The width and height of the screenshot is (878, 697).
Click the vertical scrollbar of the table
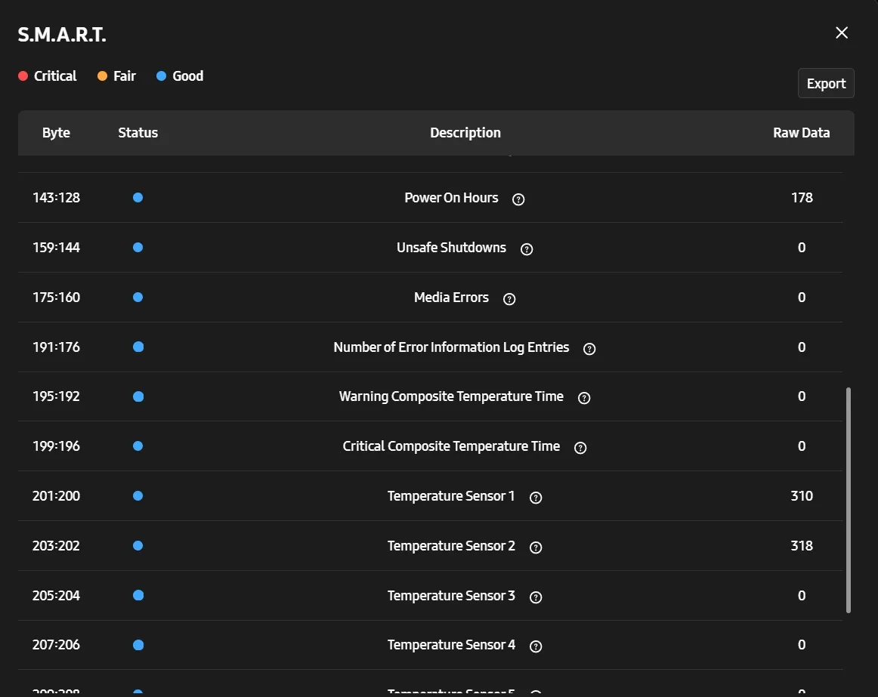[849, 500]
